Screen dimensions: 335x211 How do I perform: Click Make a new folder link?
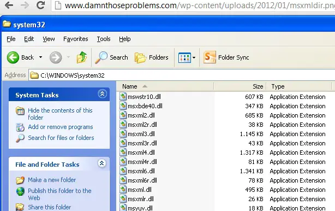[52, 180]
